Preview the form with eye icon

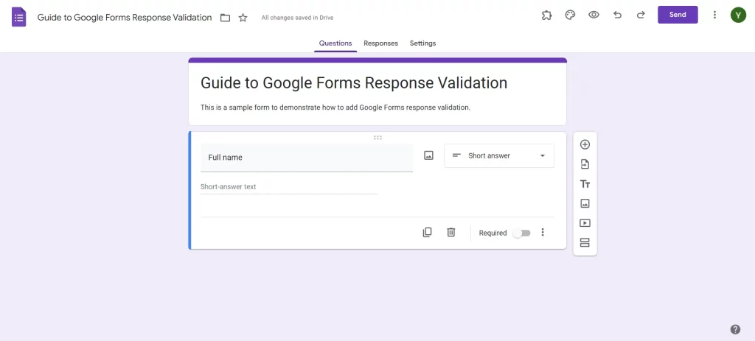594,15
